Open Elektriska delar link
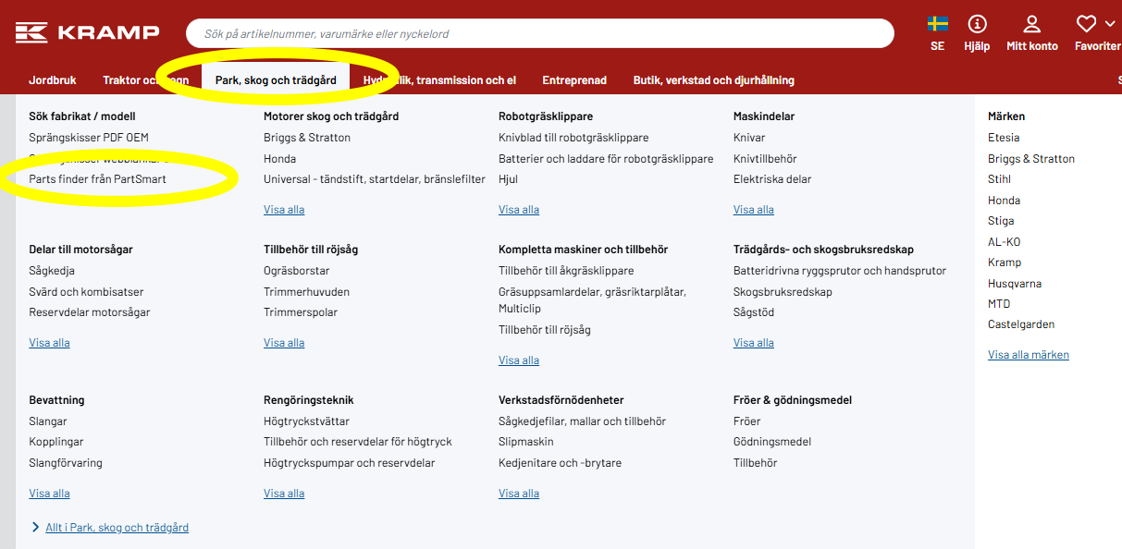1122x549 pixels. pyautogui.click(x=772, y=179)
